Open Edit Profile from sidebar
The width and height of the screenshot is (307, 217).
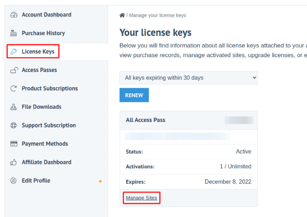coord(36,181)
